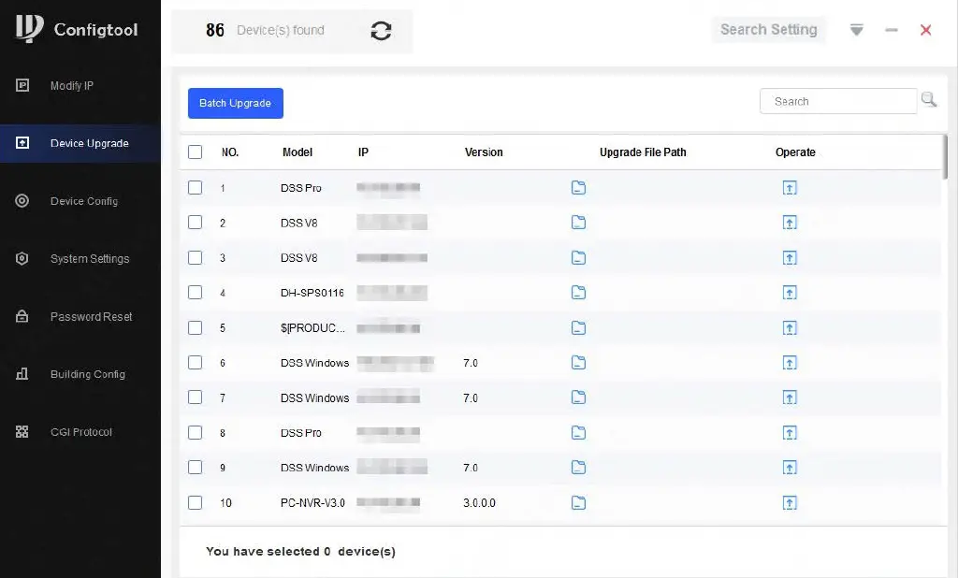Start the upgrade for row 2
Image resolution: width=958 pixels, height=578 pixels.
(790, 223)
